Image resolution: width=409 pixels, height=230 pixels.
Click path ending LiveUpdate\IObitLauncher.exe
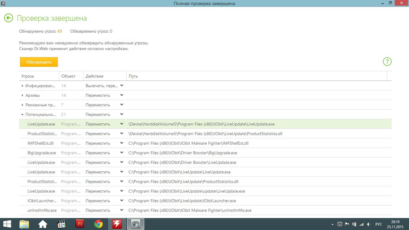182,201
